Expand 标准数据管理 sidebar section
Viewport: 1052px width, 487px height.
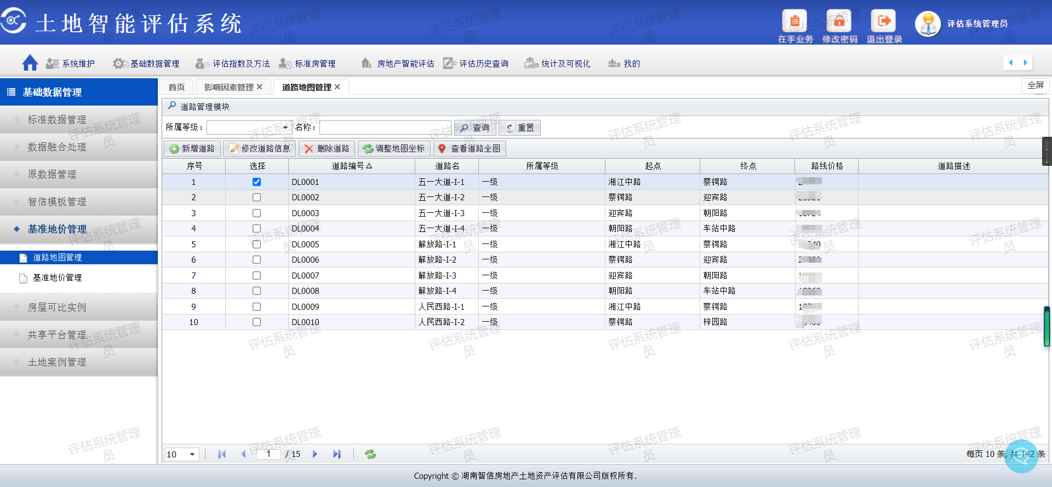pyautogui.click(x=79, y=119)
